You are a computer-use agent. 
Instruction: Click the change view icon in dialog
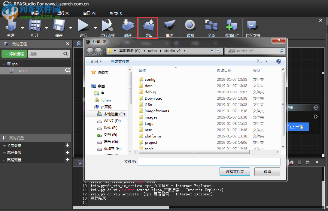pos(260,61)
